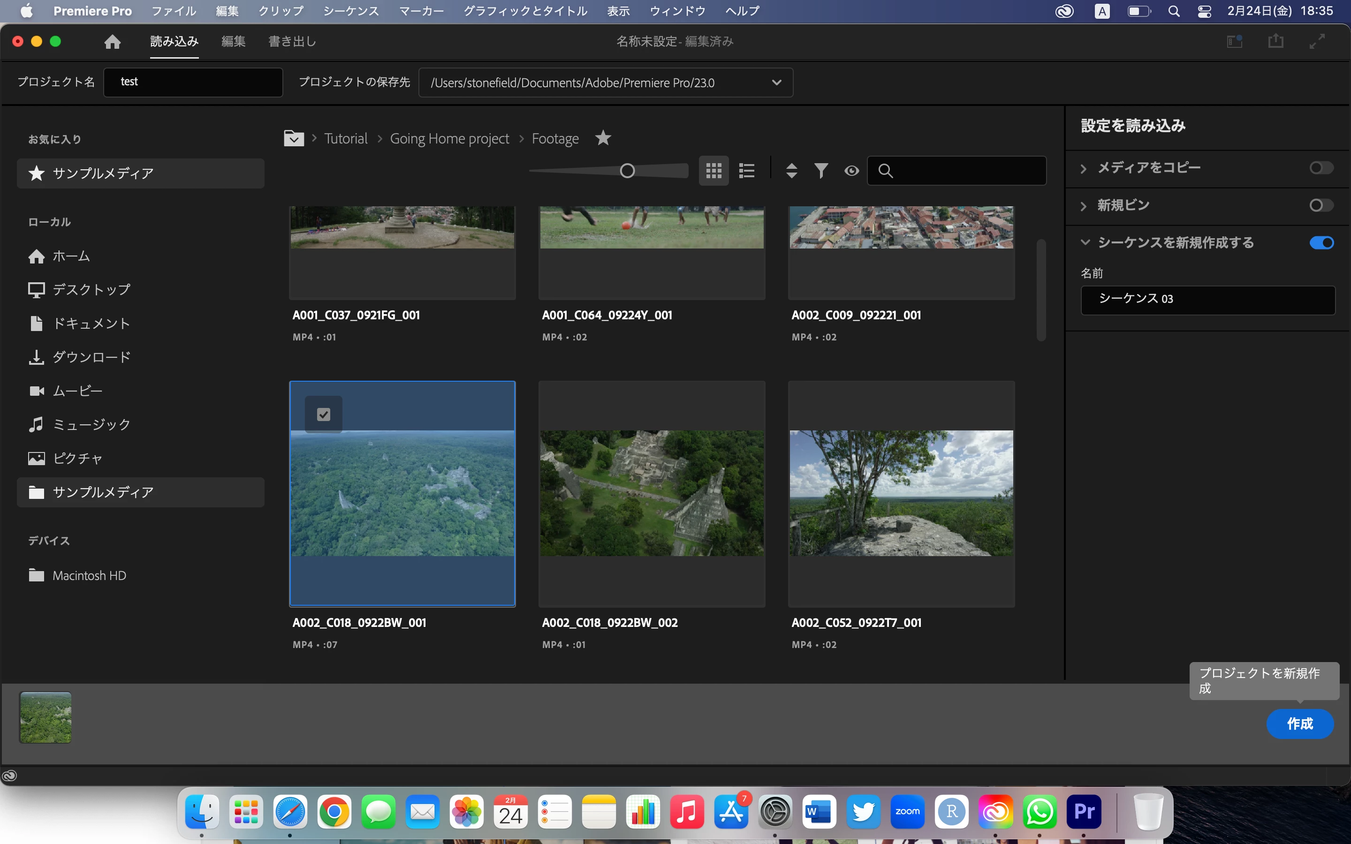1351x844 pixels.
Task: Switch to grid view icon
Action: pyautogui.click(x=713, y=170)
